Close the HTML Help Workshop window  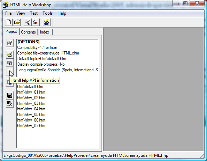tap(197, 3)
